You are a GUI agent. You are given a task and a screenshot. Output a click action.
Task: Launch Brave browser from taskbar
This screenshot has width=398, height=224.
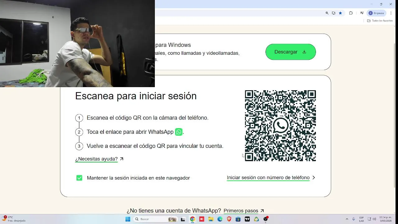point(229,219)
